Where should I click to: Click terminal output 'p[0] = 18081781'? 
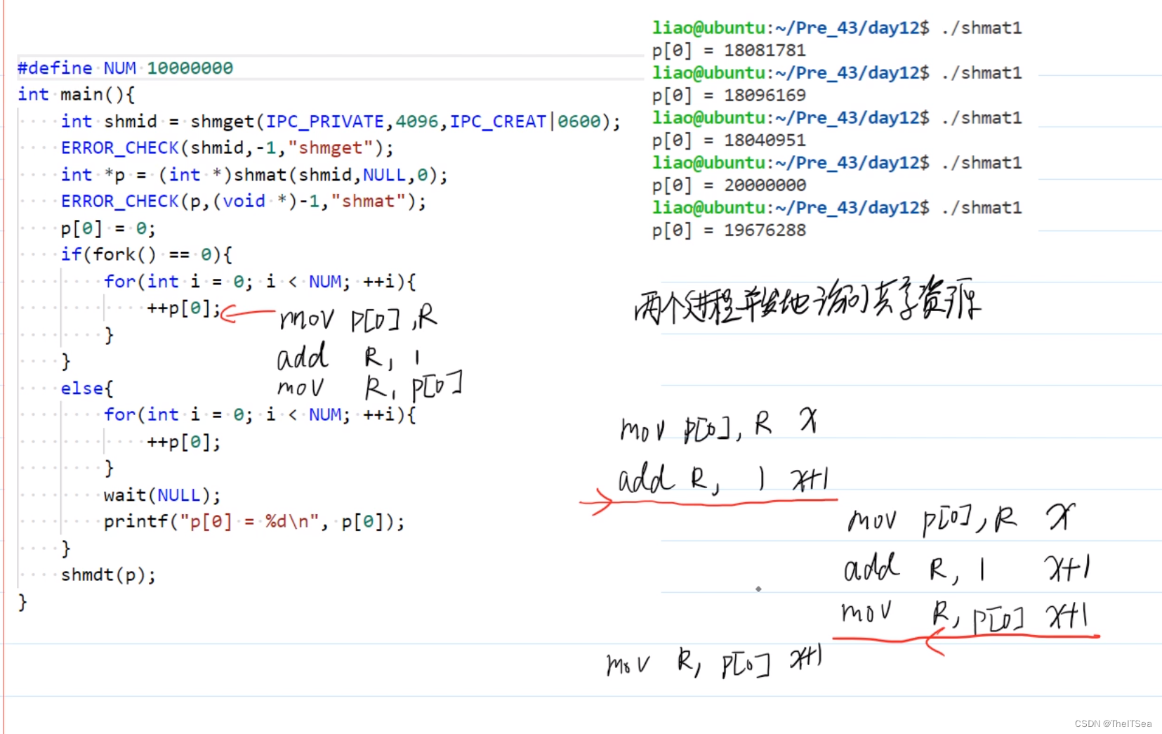(x=729, y=51)
